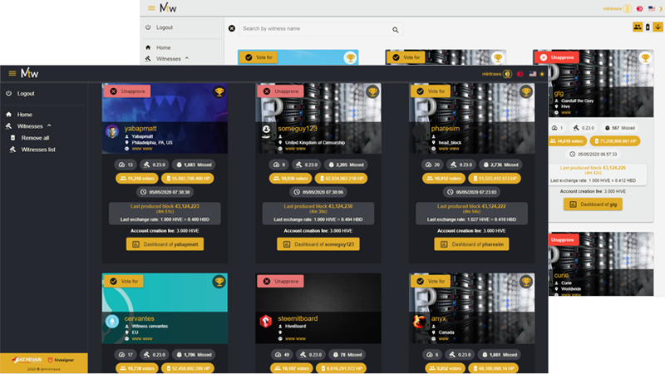Click yabapmatt 1,683 Missed badge
This screenshot has height=374, width=665.
coord(194,165)
